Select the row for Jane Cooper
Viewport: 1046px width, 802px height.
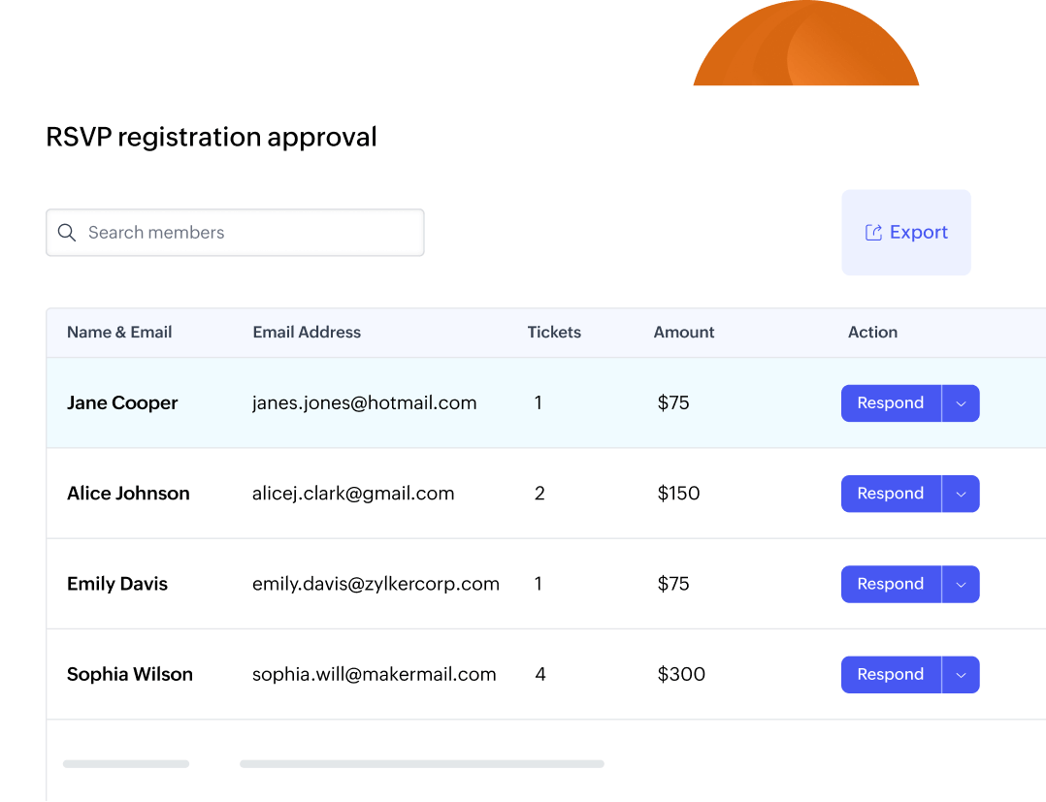[x=388, y=402]
